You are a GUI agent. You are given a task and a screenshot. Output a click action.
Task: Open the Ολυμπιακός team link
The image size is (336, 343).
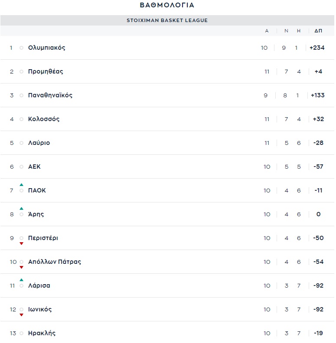[46, 48]
